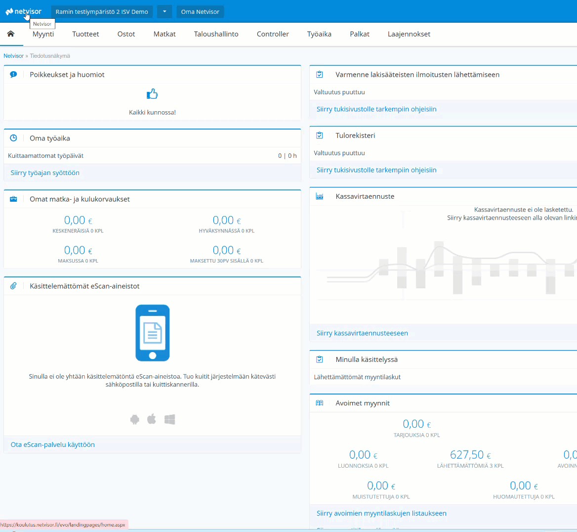The image size is (577, 532).
Task: Open the home icon tab
Action: [x=11, y=34]
